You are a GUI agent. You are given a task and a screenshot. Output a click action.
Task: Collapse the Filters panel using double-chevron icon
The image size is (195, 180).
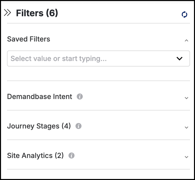click(x=7, y=12)
